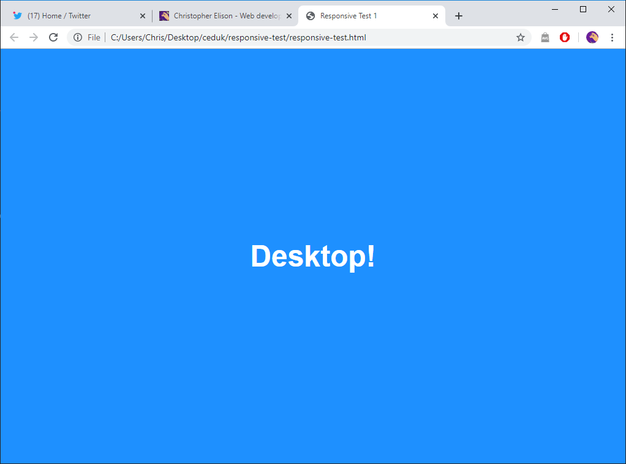Open the Chrome three-dot menu
The width and height of the screenshot is (626, 464).
612,37
